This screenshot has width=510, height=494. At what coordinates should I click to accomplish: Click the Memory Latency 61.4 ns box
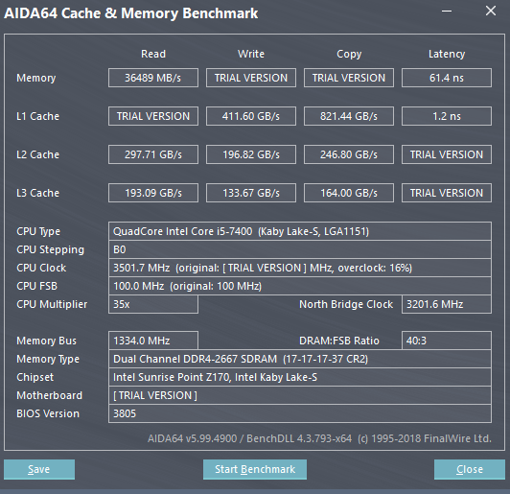click(447, 78)
